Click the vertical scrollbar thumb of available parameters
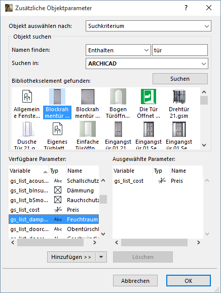The height and width of the screenshot is (293, 221). click(x=103, y=199)
